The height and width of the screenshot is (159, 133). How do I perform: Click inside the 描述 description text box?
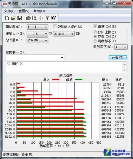pos(64,67)
